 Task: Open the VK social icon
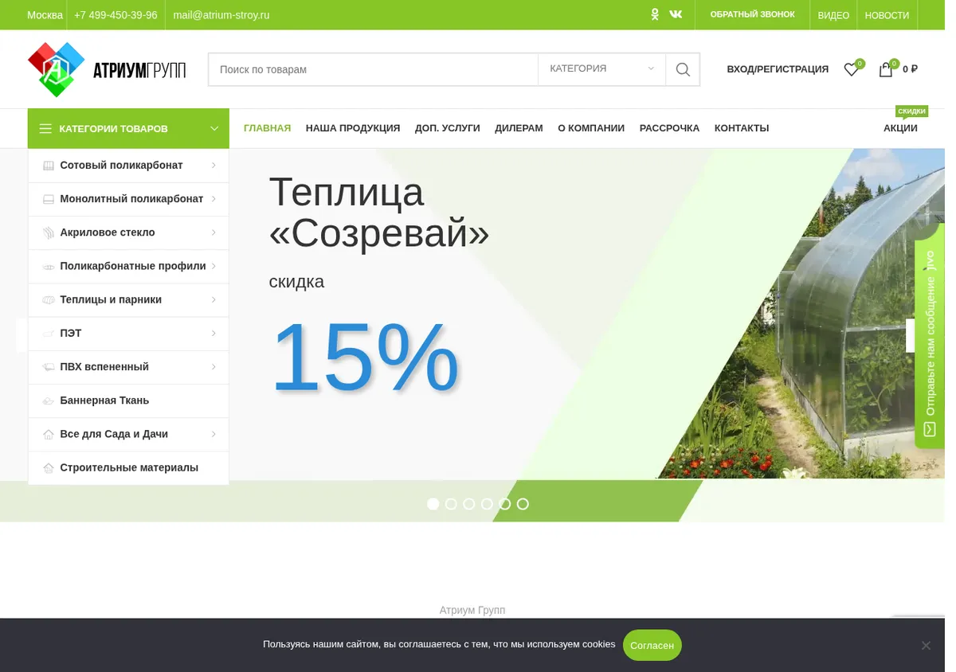tap(676, 14)
